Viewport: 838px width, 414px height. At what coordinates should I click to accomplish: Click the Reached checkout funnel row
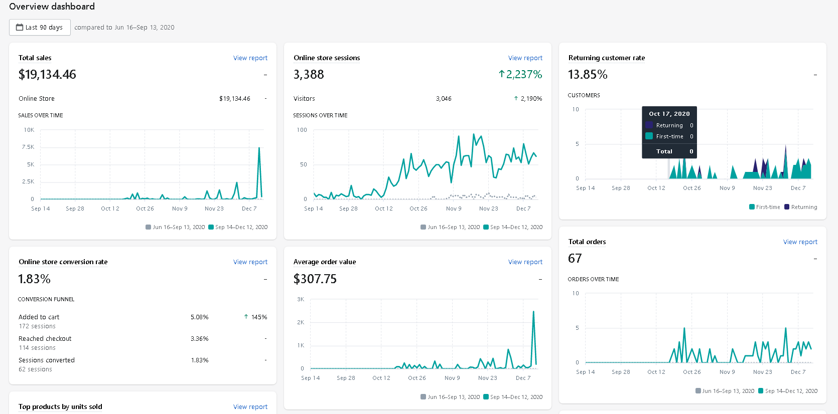(x=143, y=343)
